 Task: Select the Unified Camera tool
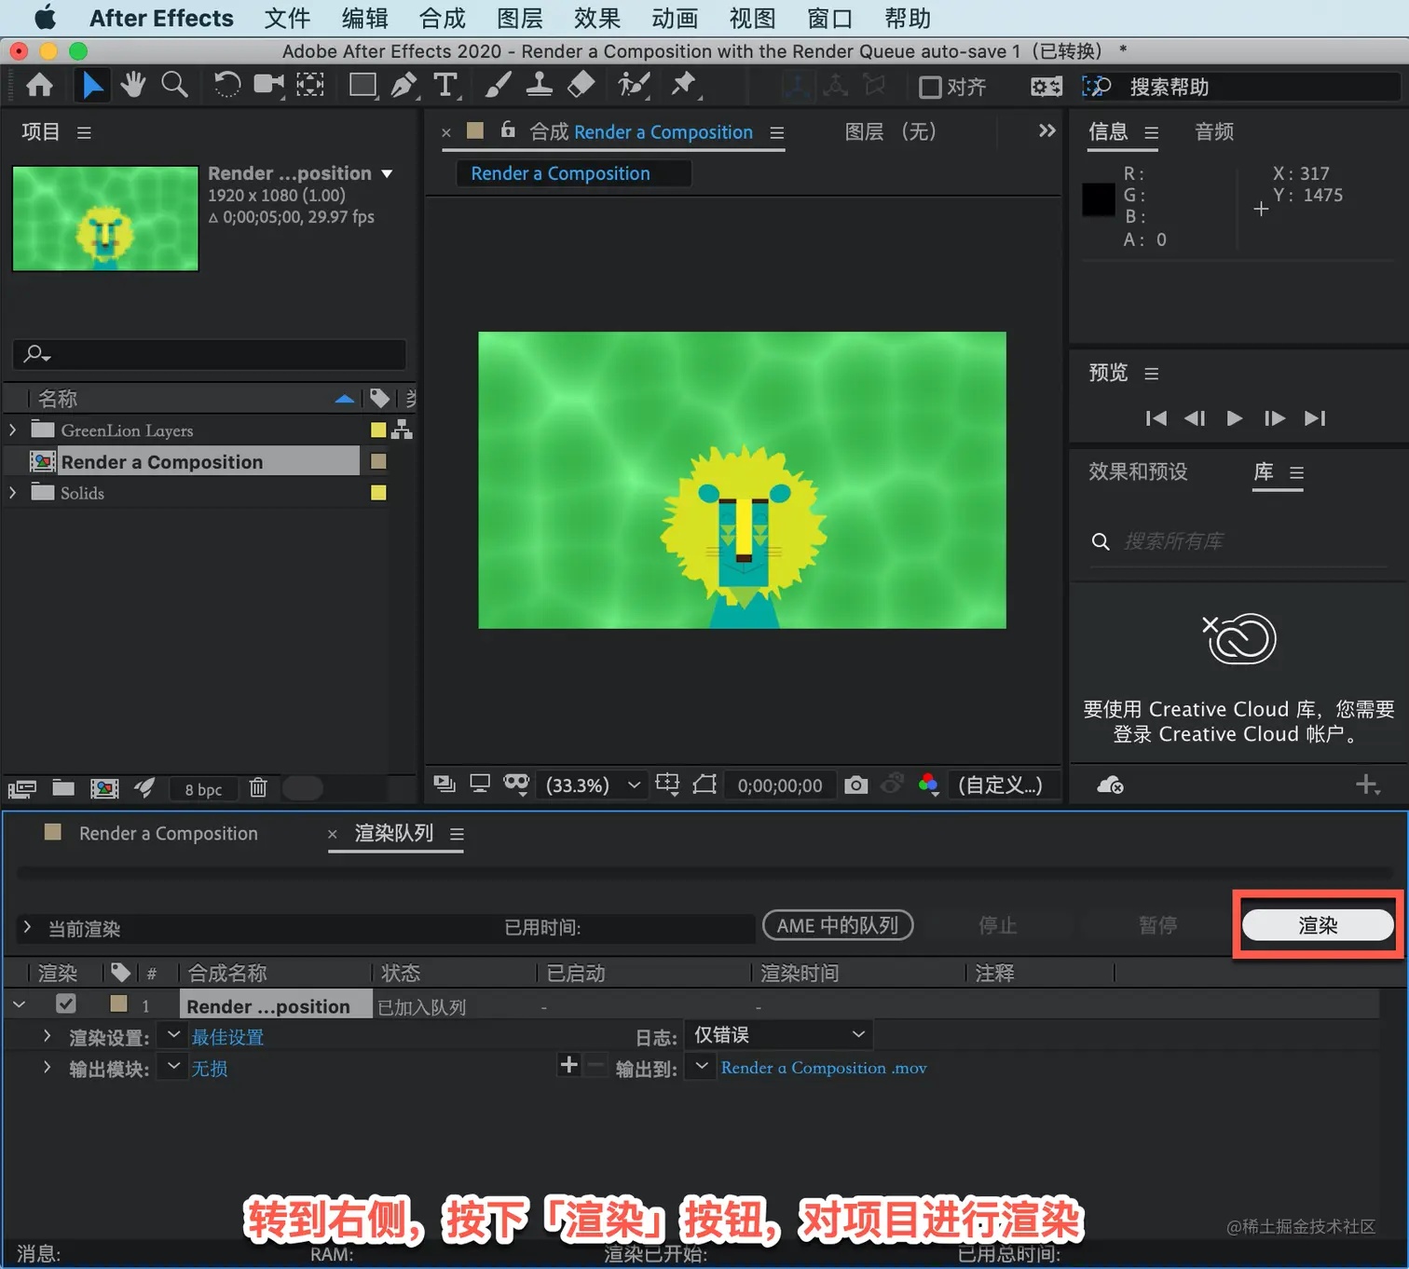pos(269,86)
